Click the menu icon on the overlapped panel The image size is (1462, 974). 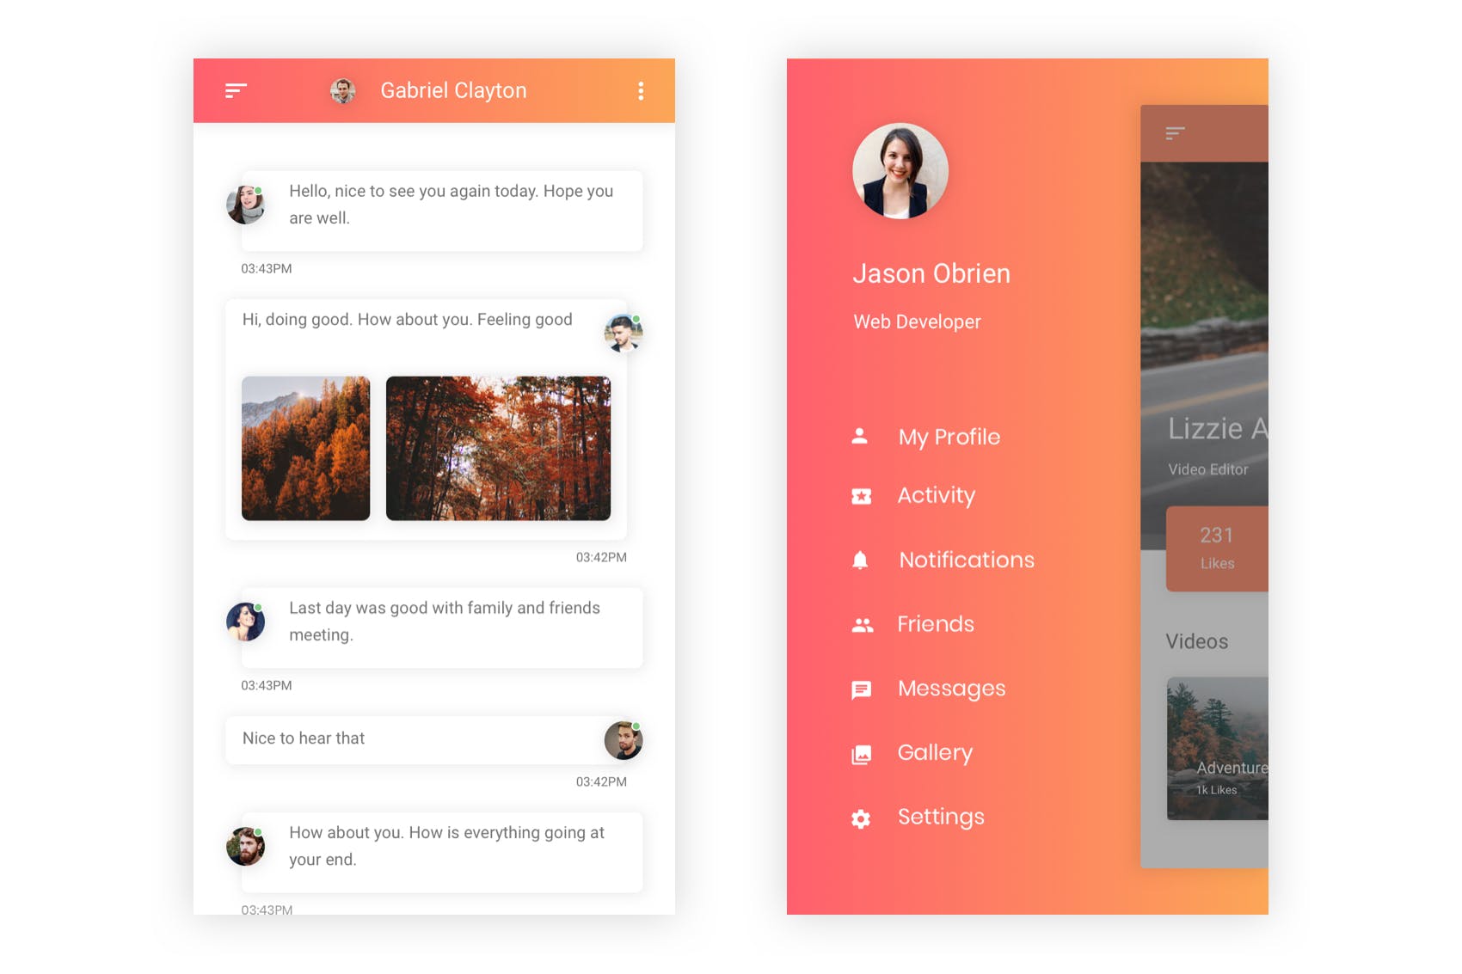point(1172,133)
